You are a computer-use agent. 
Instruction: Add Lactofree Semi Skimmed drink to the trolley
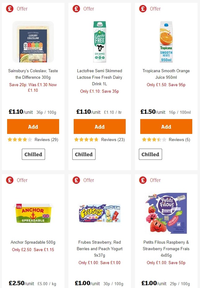[x=99, y=126]
